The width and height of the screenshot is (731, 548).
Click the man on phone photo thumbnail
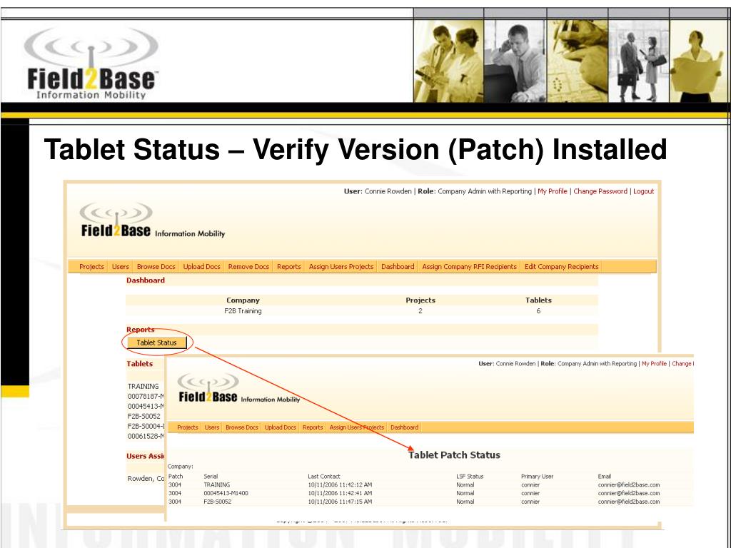click(x=515, y=61)
